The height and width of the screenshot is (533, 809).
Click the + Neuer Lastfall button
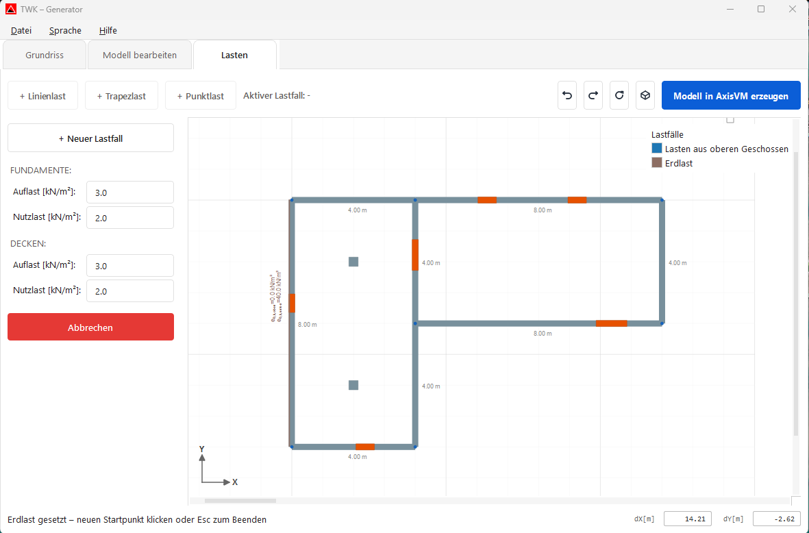90,138
